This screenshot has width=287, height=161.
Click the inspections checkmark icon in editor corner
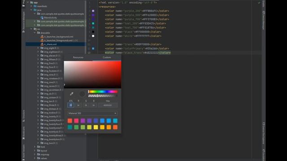pyautogui.click(x=259, y=3)
